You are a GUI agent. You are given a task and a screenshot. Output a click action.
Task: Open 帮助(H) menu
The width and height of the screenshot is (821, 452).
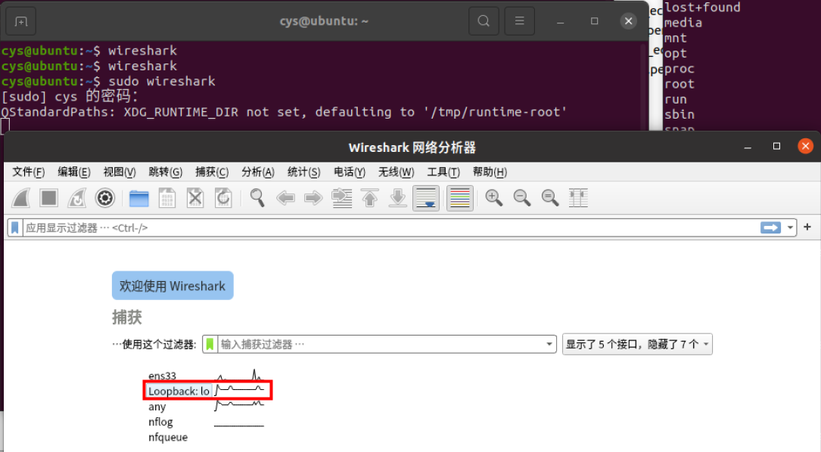coord(490,172)
